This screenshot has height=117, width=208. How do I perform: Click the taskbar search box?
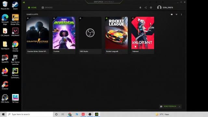[30, 114]
